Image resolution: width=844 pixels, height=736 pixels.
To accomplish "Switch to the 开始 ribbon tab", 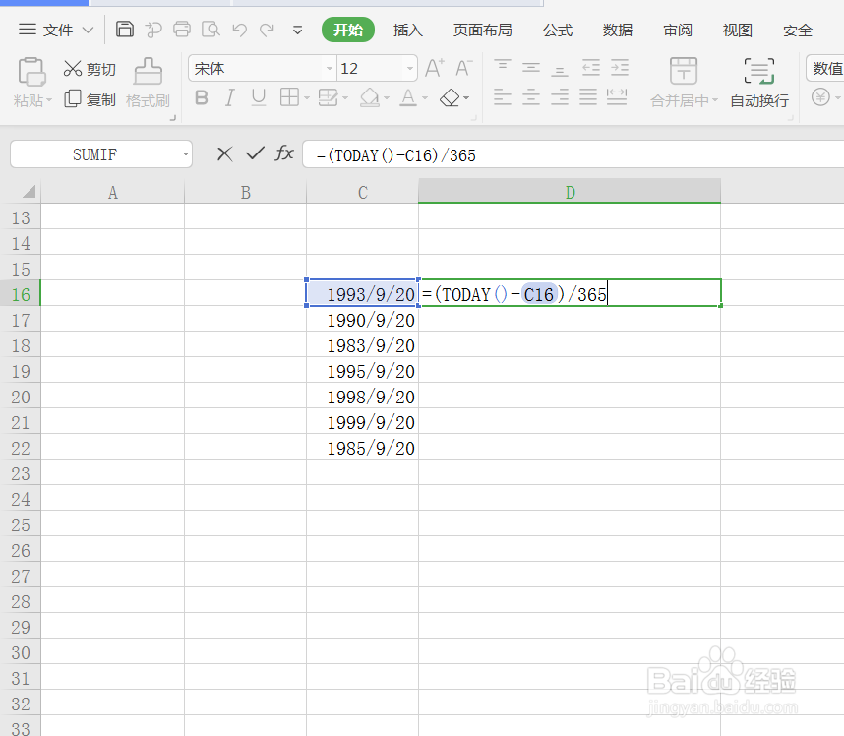I will click(347, 30).
